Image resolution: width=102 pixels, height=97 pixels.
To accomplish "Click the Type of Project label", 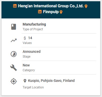I will [33, 29].
